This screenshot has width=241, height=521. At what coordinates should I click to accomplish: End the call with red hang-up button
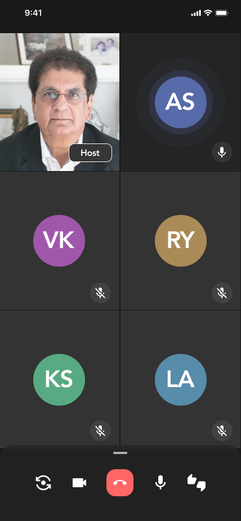(120, 483)
